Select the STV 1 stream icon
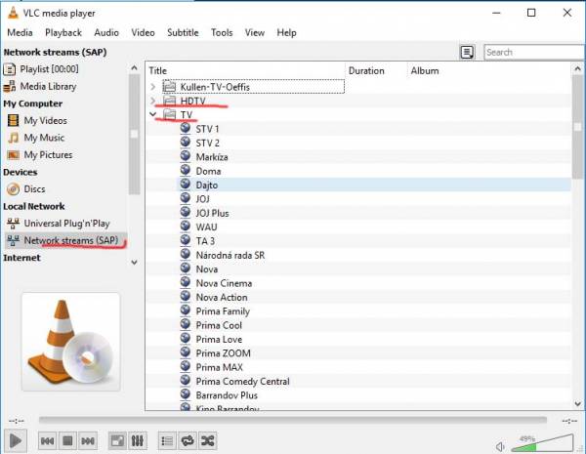The width and height of the screenshot is (586, 454). point(186,128)
